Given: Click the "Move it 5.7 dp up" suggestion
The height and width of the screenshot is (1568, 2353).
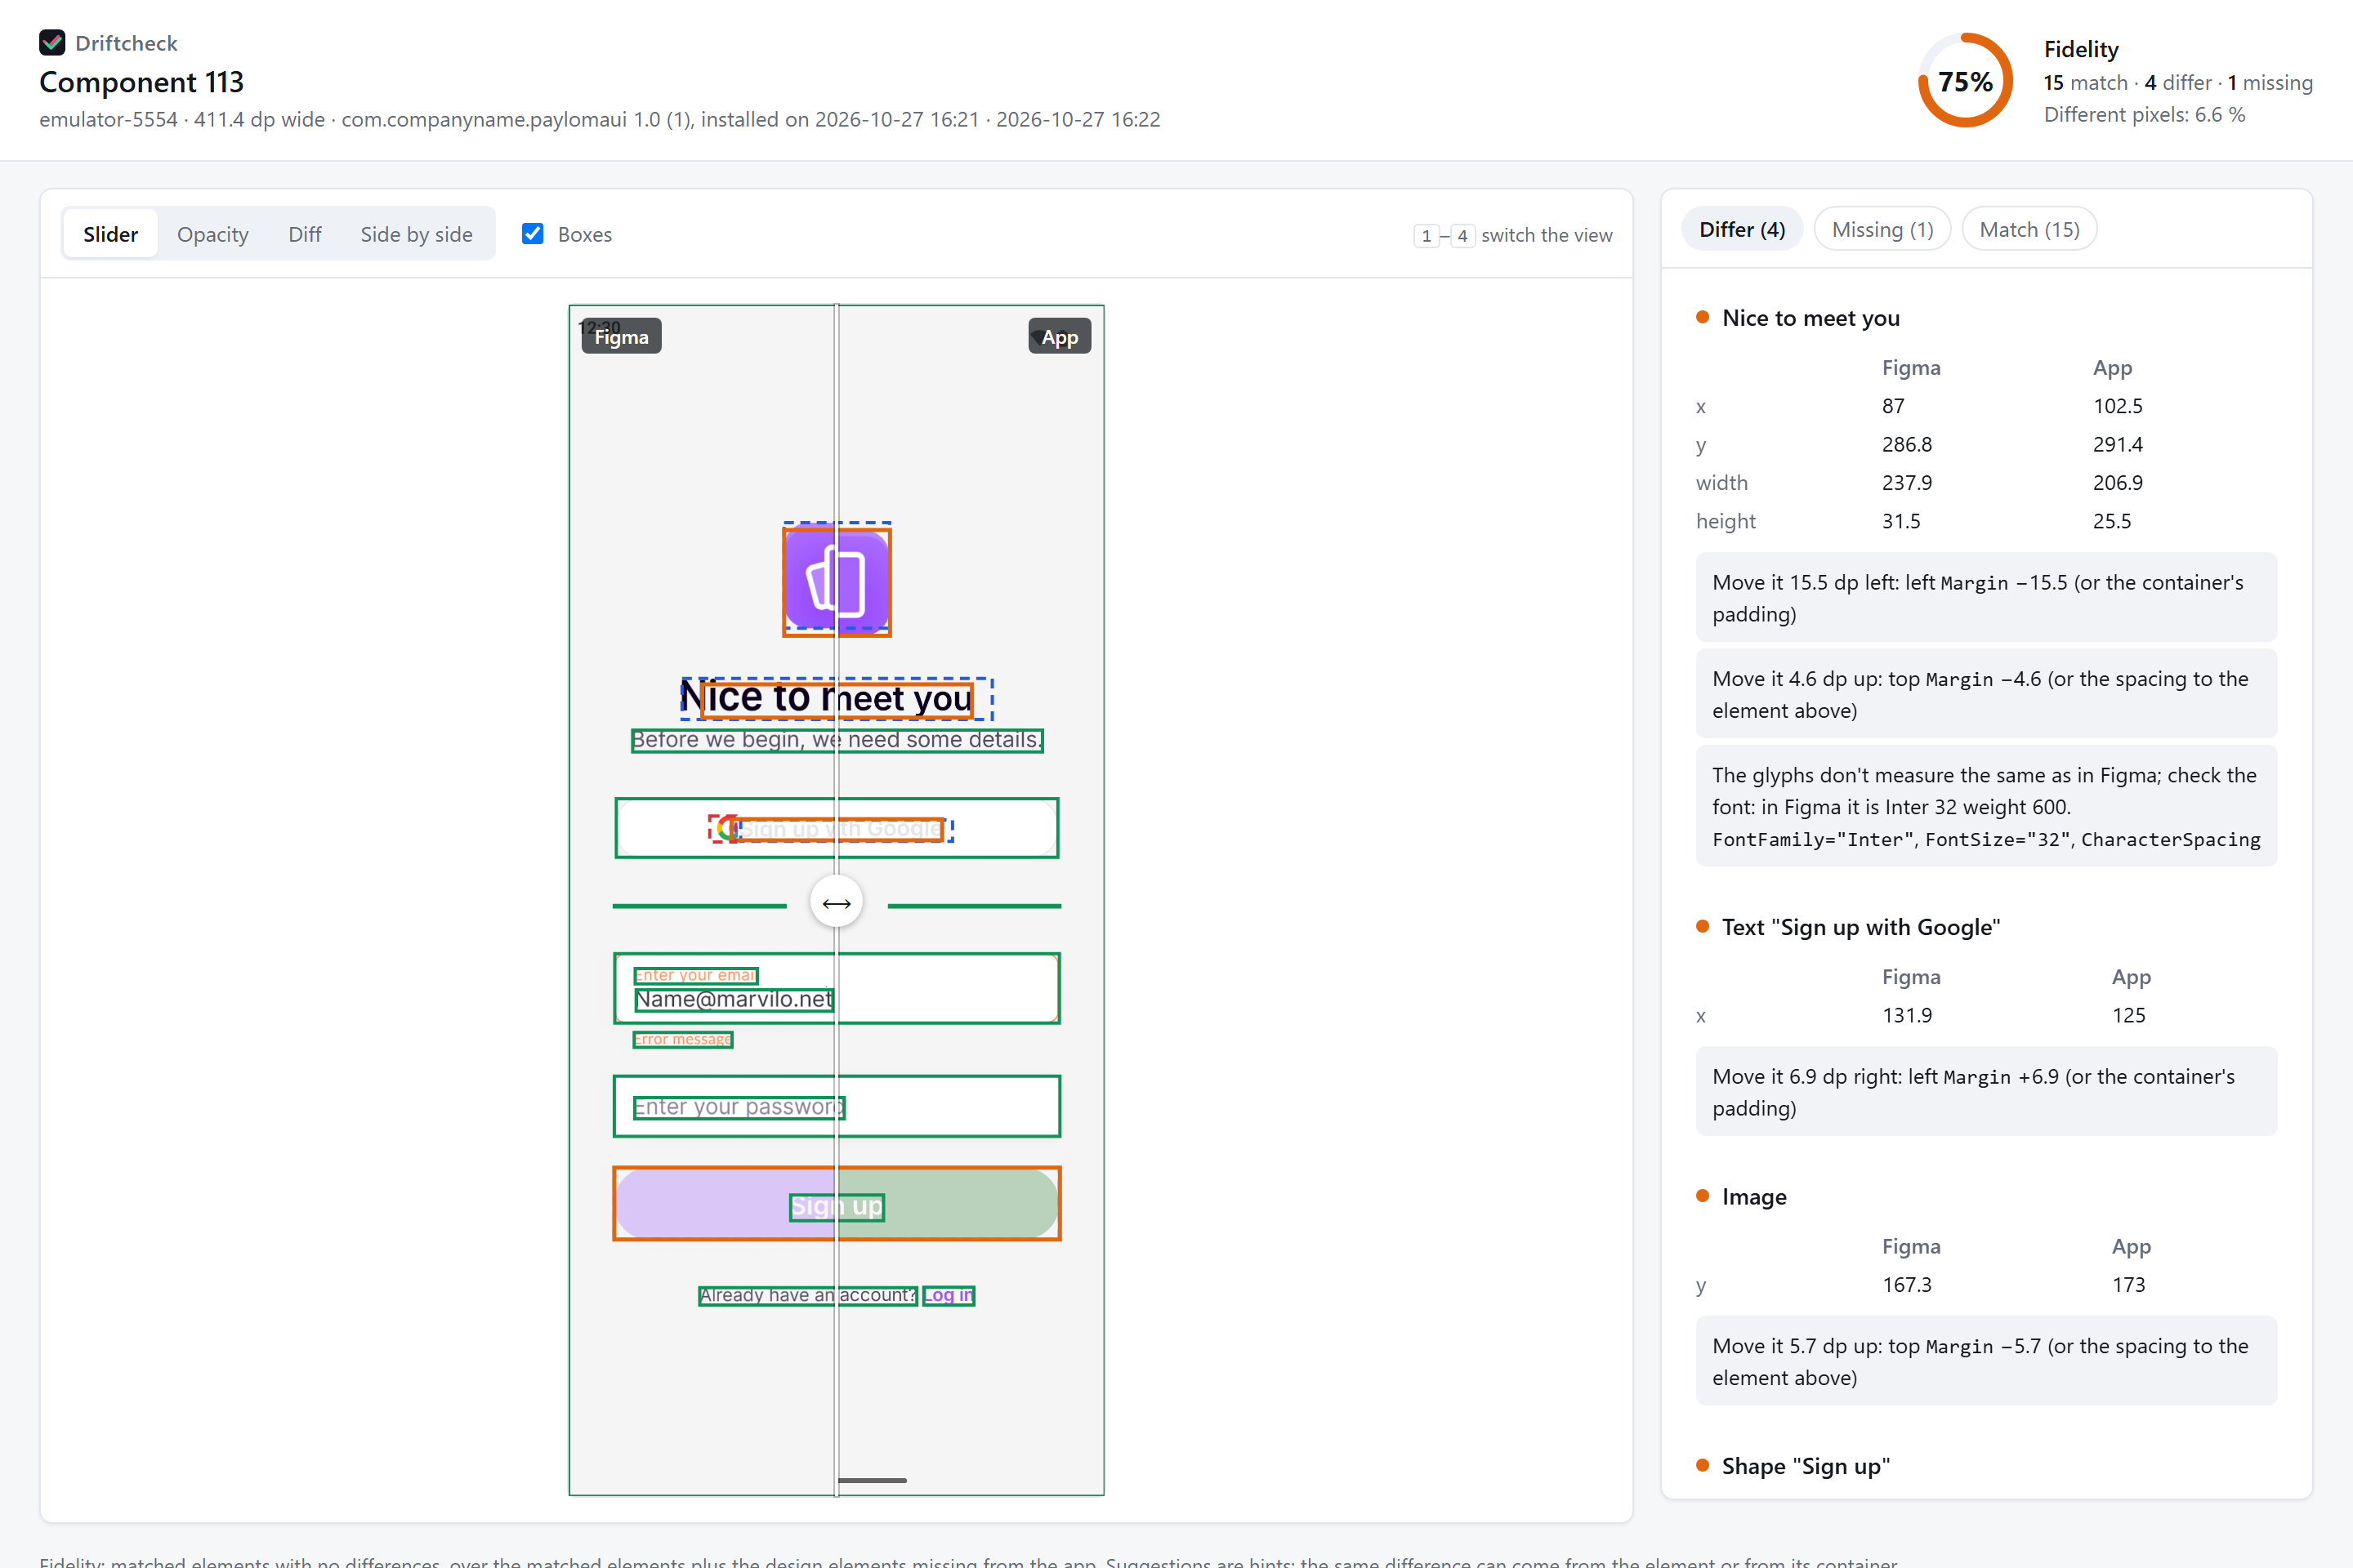Looking at the screenshot, I should click(x=1986, y=1361).
